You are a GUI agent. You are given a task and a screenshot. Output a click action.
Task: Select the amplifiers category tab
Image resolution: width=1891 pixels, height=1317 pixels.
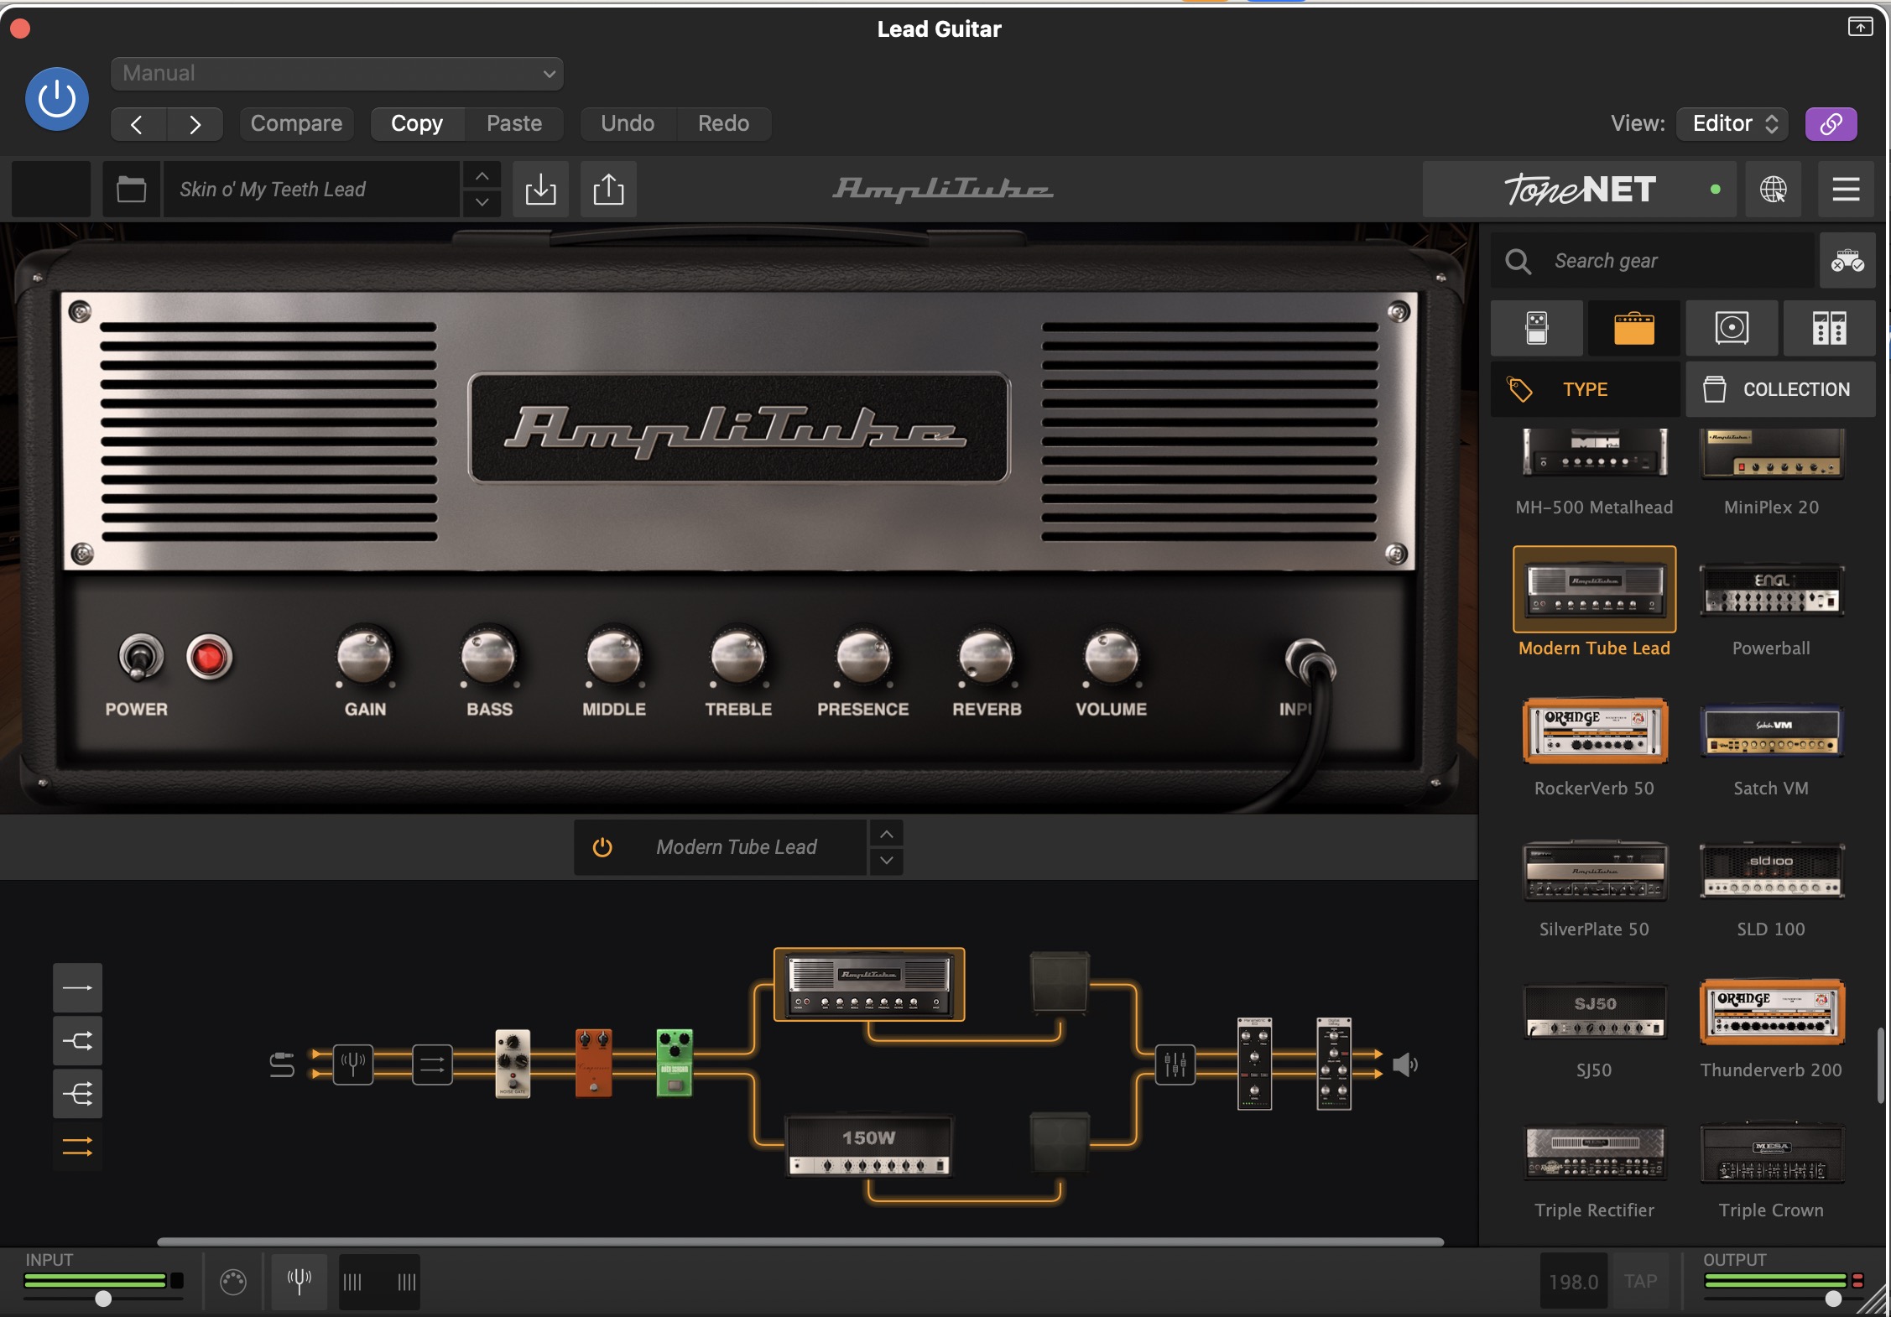click(x=1633, y=328)
